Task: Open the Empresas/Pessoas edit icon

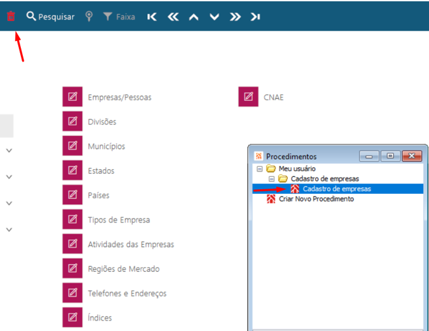Action: click(72, 96)
